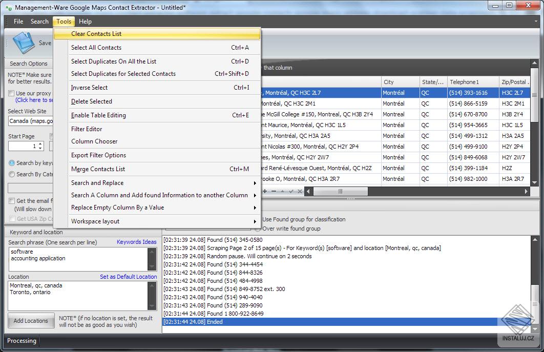Screen dimensions: 544x352
Task: Click the 'Add Locations' button
Action: 31,321
